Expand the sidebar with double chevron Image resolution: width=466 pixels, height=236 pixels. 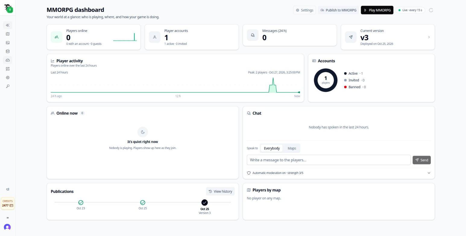click(x=8, y=218)
